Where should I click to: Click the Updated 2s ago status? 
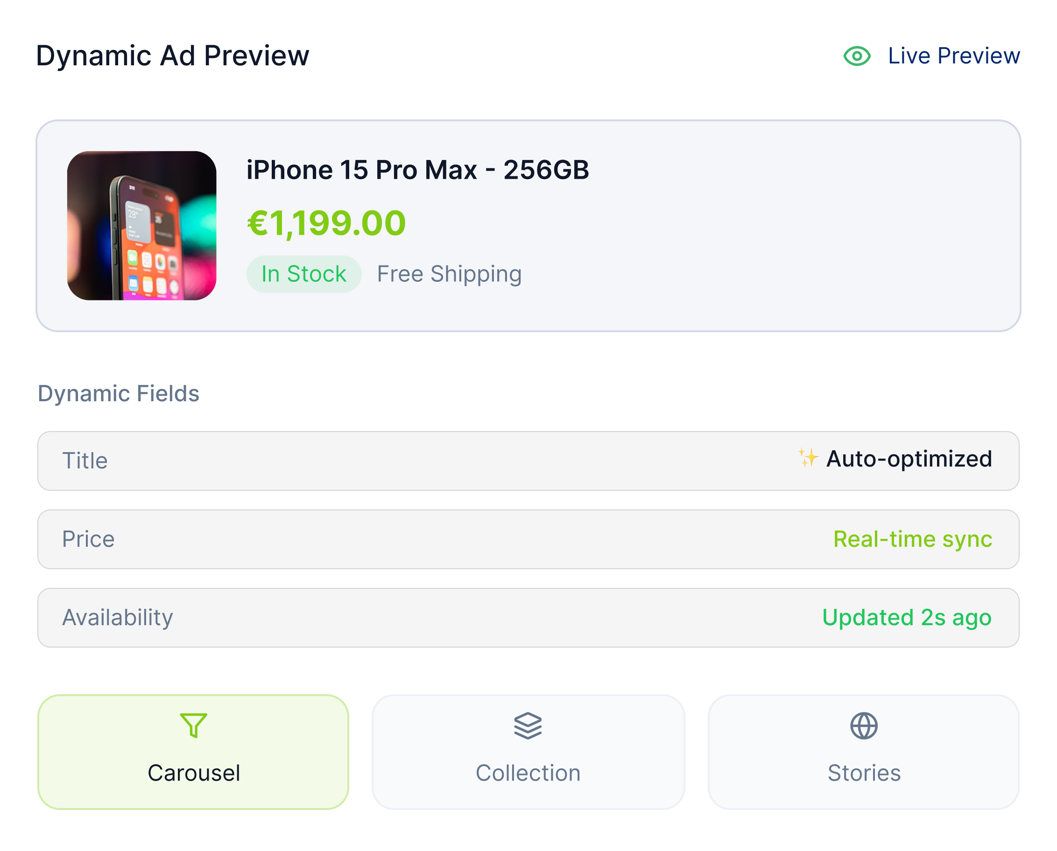906,618
